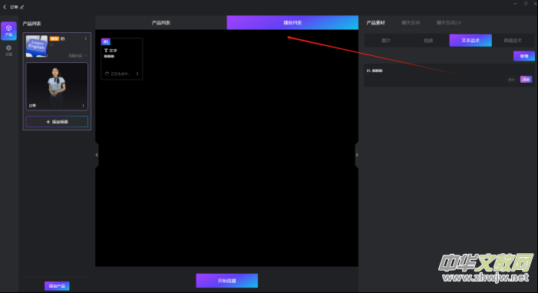Click the 添加产品 button at the bottom left
Image resolution: width=538 pixels, height=293 pixels.
[57, 286]
